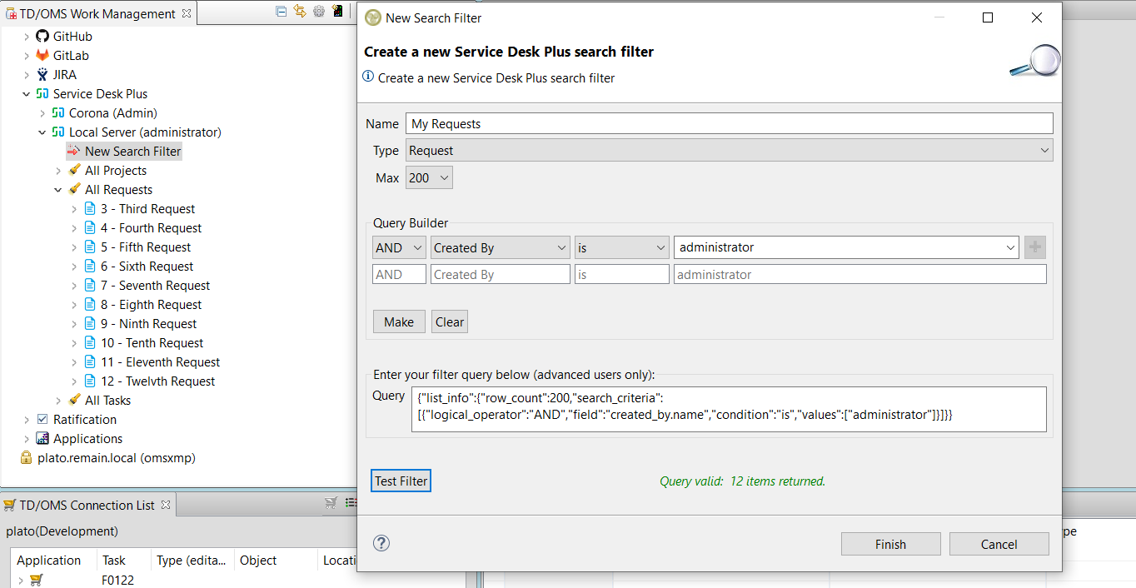This screenshot has width=1136, height=588.
Task: Click the gear settings icon in Work Management
Action: 318,12
